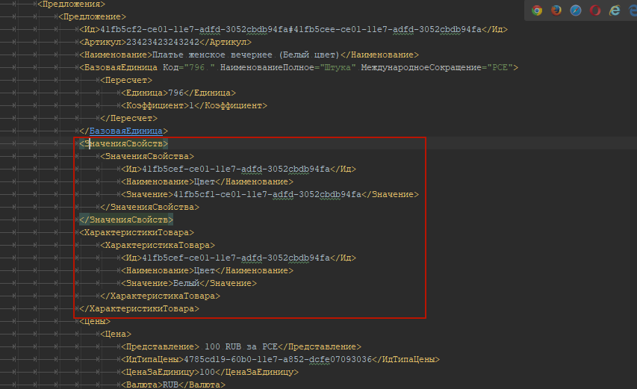The image size is (637, 389).
Task: Click the closing /ЗначенияСвойства tag
Action: click(149, 207)
